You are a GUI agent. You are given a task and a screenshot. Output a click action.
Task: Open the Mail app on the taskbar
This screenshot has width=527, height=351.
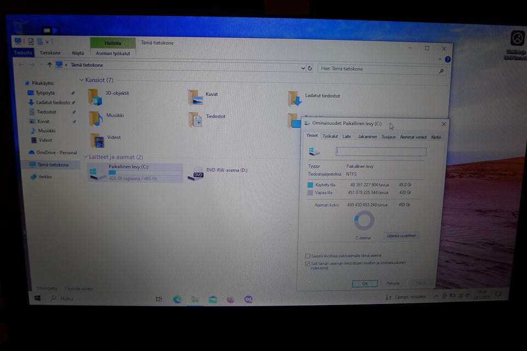coord(213,300)
